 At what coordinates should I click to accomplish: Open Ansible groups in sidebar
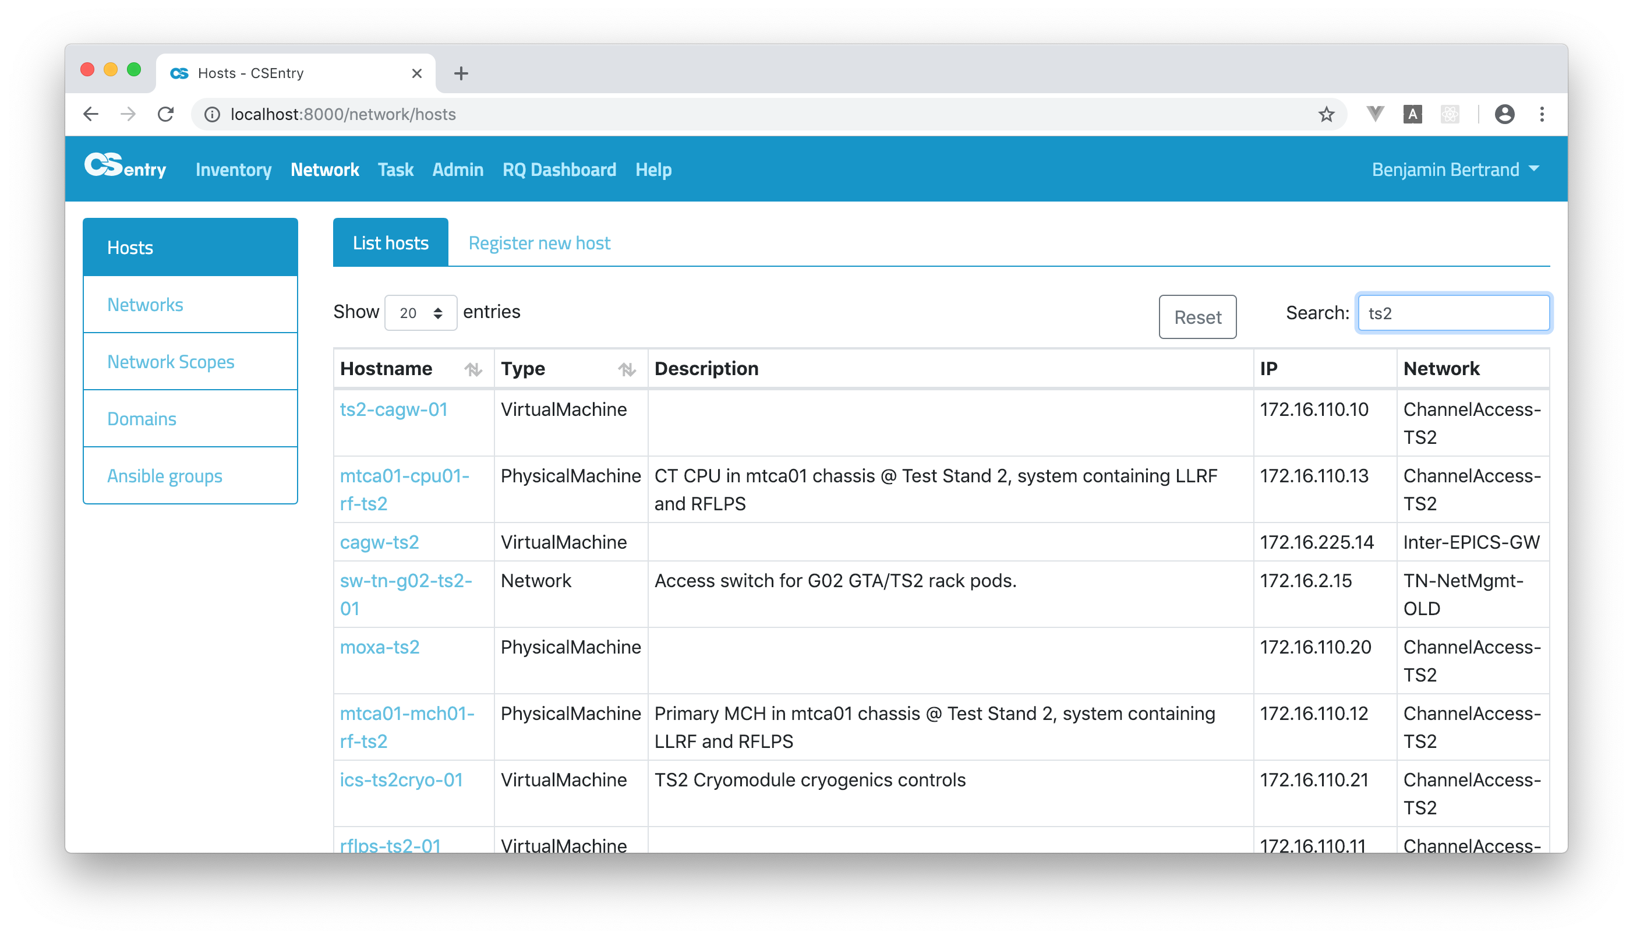(164, 476)
